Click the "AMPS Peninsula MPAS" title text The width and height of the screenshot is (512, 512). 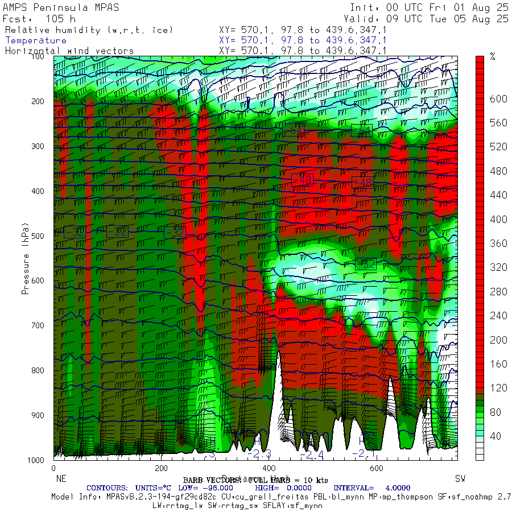[x=61, y=7]
